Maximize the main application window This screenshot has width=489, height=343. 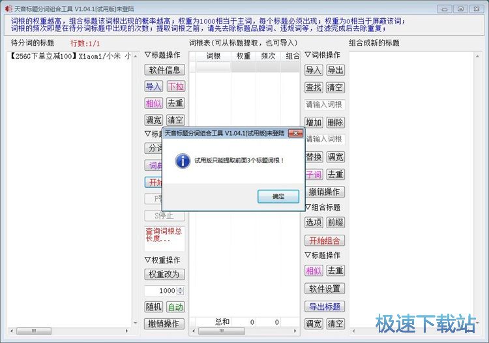point(460,9)
